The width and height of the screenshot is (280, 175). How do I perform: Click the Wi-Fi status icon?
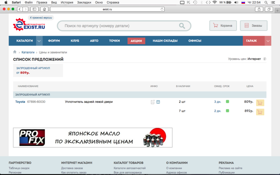pos(215,2)
